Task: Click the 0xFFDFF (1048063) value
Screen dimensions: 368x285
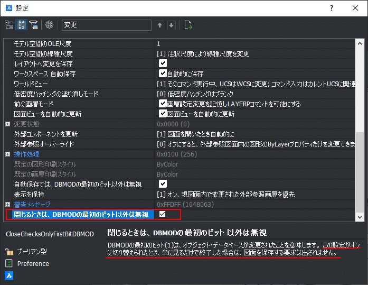Action: click(x=185, y=205)
